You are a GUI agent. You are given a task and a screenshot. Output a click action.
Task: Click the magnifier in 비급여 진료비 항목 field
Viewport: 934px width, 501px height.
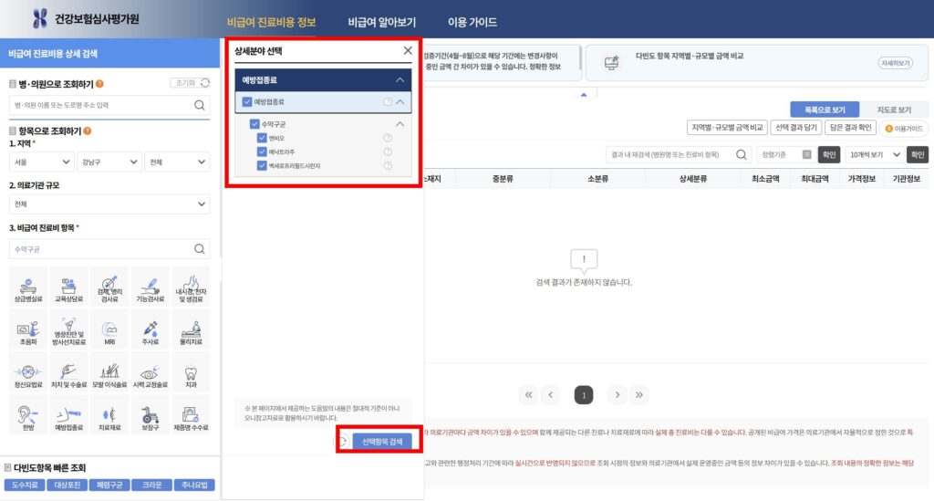(200, 249)
